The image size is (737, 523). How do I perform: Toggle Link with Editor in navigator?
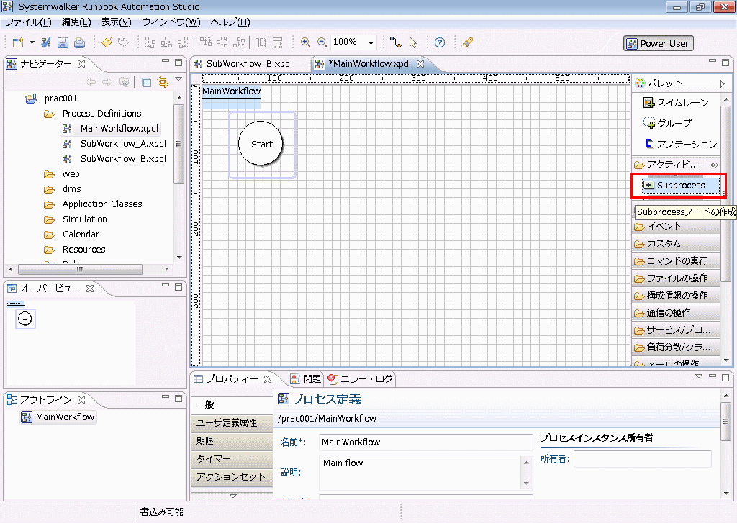[x=163, y=82]
